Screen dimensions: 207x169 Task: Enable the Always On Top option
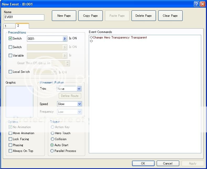point(10,151)
